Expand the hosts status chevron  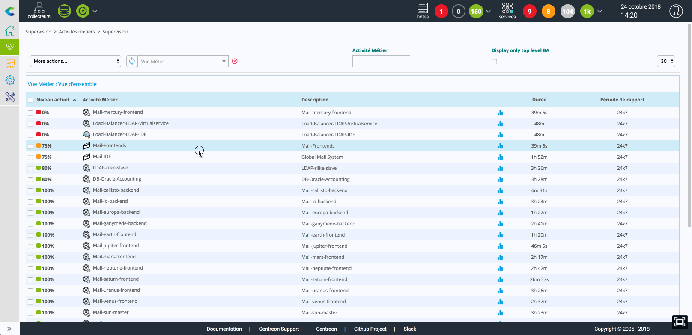point(488,12)
